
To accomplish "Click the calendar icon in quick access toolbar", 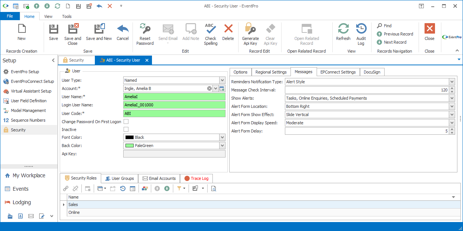I will [x=16, y=6].
